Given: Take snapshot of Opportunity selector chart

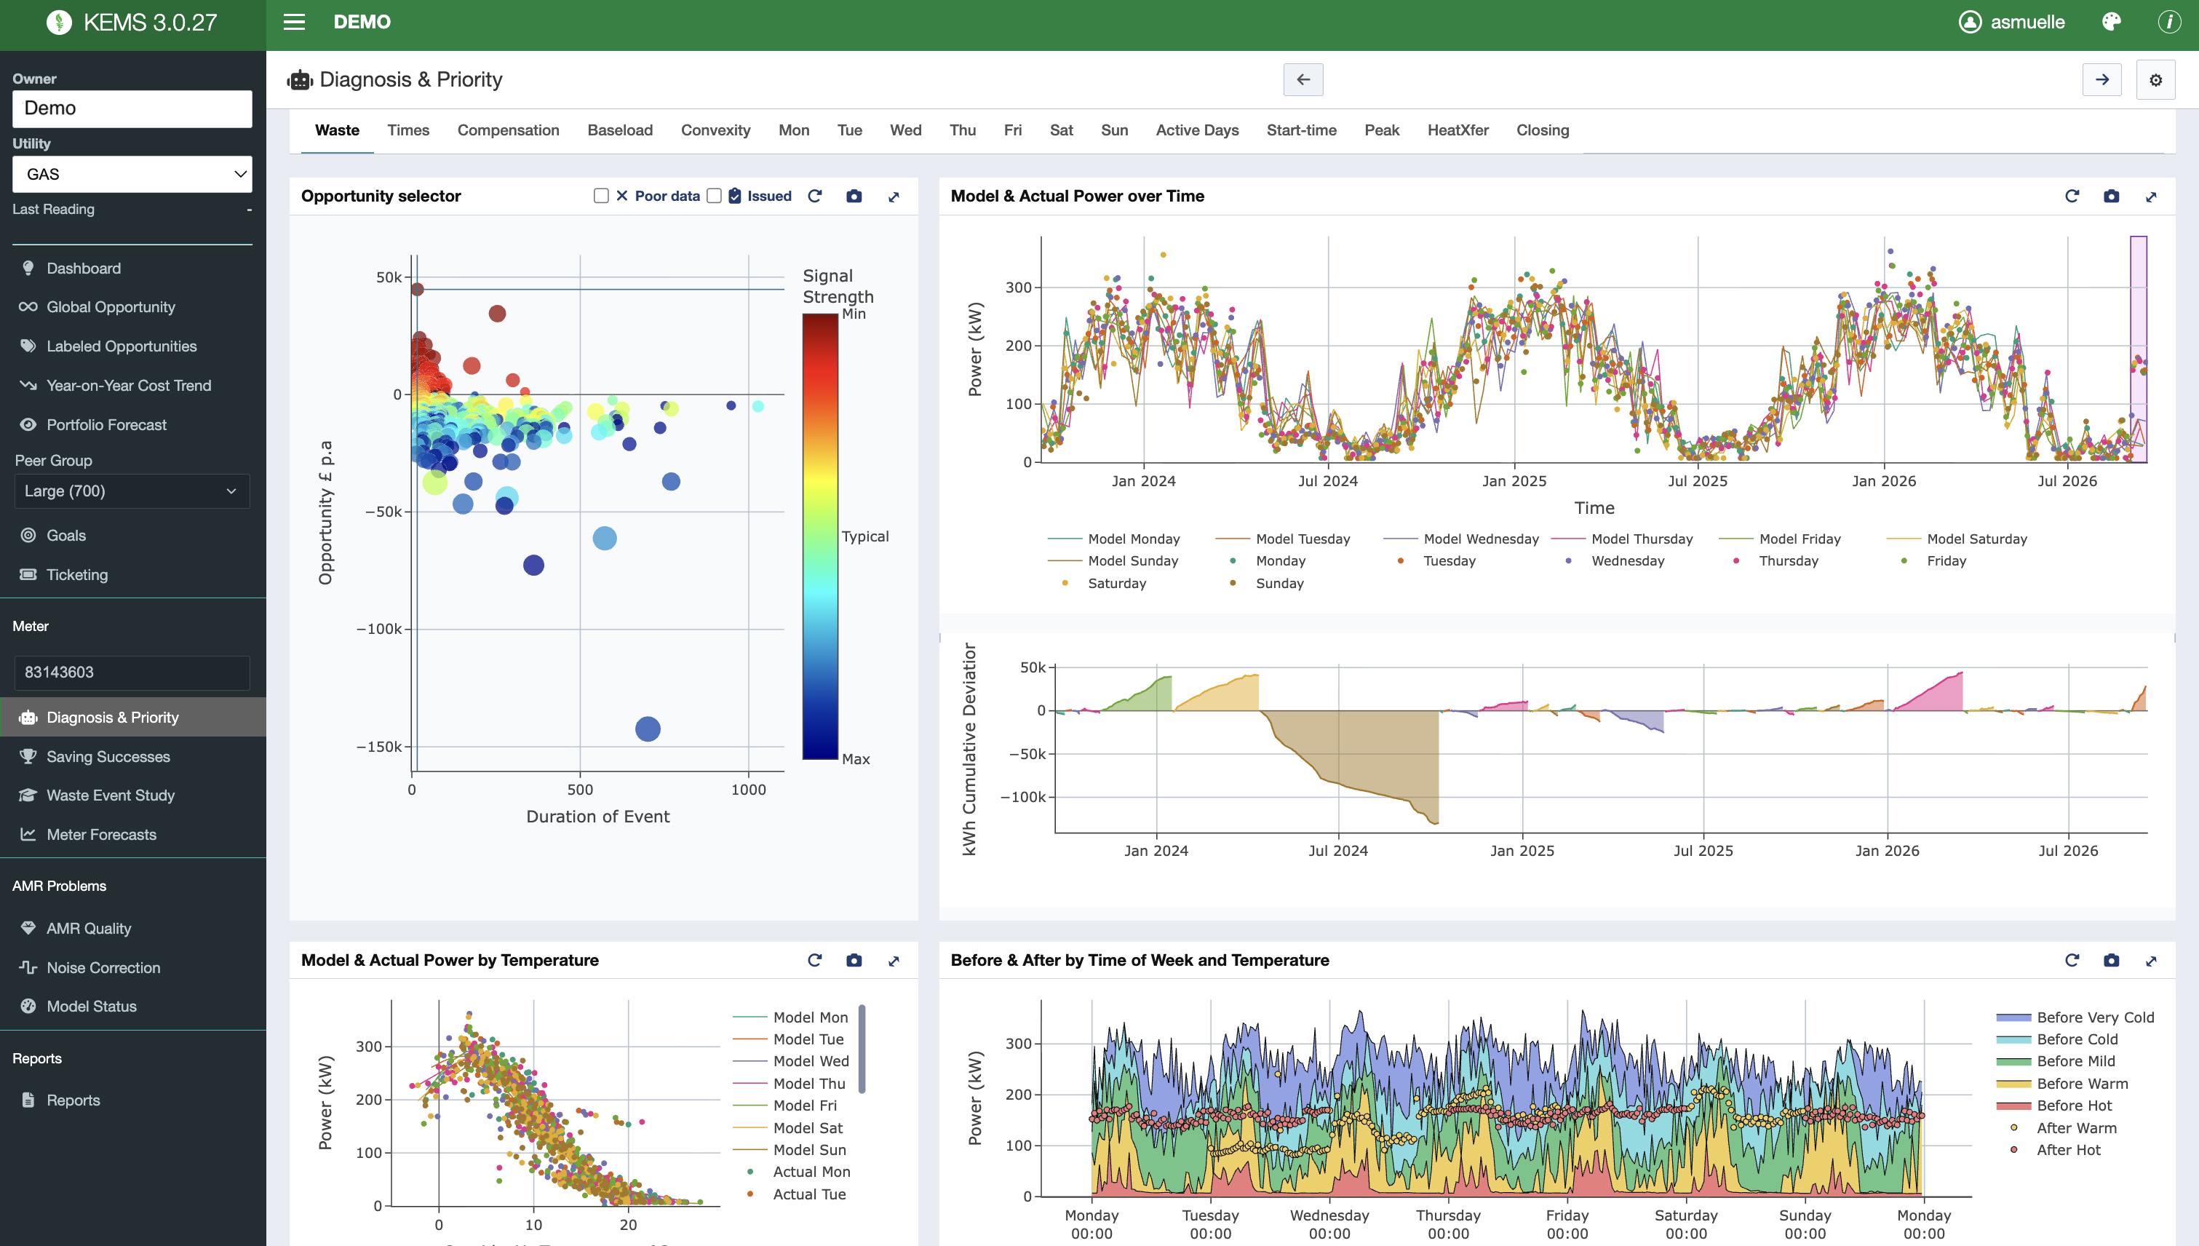Looking at the screenshot, I should 854,196.
